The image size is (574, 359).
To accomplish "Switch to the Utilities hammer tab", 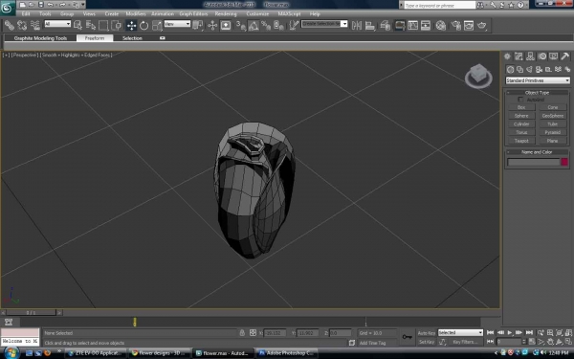I will 564,56.
